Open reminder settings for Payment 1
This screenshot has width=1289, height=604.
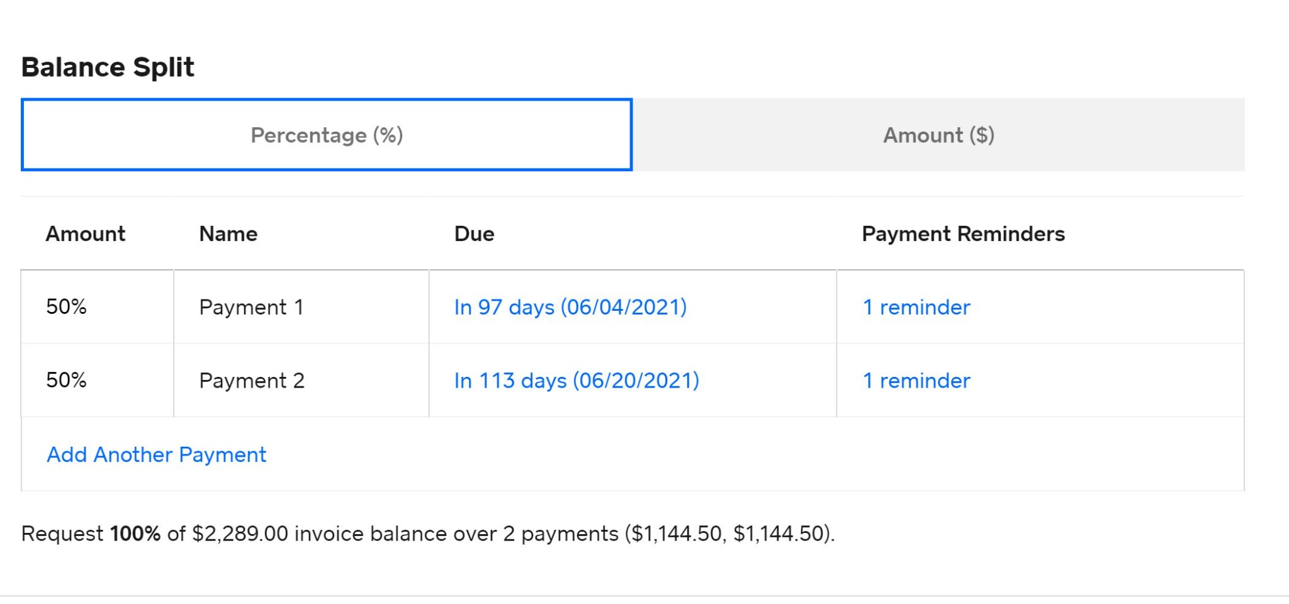coord(916,307)
